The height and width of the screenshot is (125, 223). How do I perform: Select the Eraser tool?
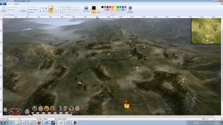point(40,11)
